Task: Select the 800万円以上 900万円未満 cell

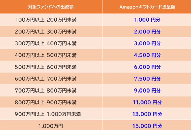Action: (51, 102)
